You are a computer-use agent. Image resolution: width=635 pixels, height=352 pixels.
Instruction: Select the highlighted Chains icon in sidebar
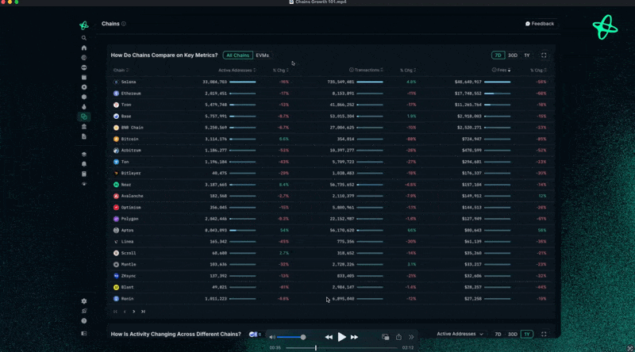click(x=84, y=117)
